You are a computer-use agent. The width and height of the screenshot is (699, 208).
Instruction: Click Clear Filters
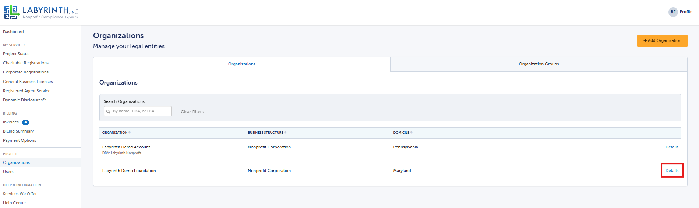click(192, 112)
